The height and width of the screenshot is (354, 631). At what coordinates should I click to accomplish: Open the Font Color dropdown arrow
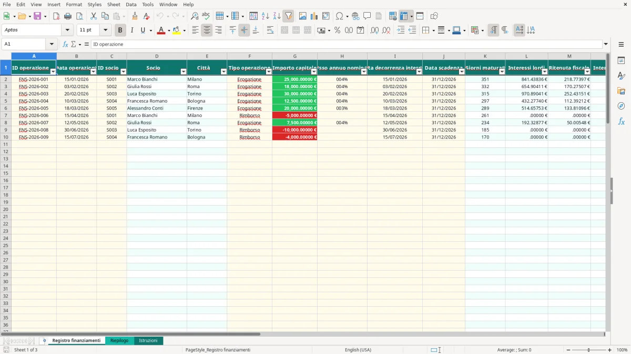coord(169,30)
